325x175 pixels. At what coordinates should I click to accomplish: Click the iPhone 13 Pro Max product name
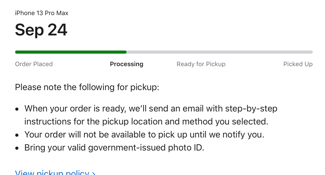pos(42,13)
